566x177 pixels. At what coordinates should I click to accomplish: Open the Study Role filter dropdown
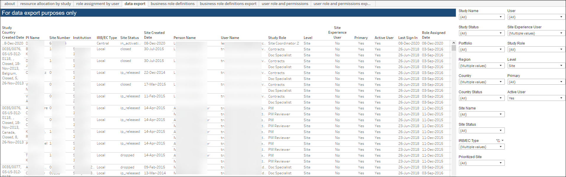[x=536, y=50]
